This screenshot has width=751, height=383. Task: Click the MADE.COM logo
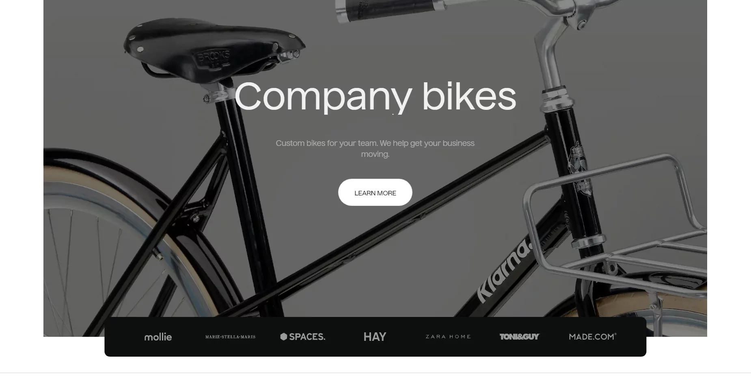point(593,336)
